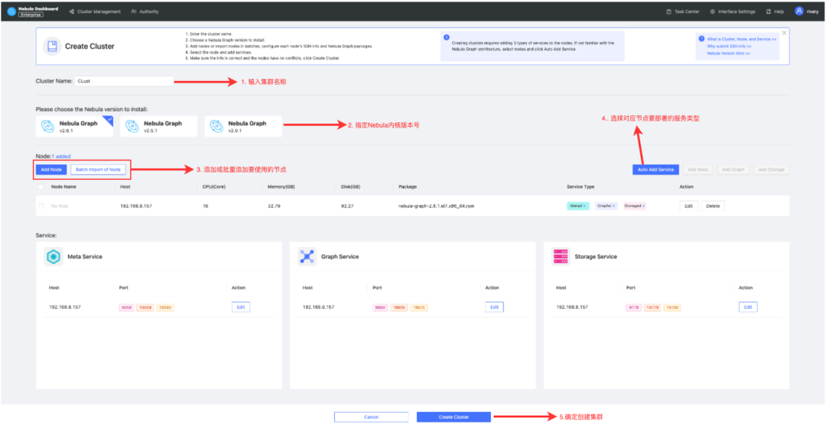
Task: Open 'What is Cluster, Node, and Service' link
Action: click(741, 39)
